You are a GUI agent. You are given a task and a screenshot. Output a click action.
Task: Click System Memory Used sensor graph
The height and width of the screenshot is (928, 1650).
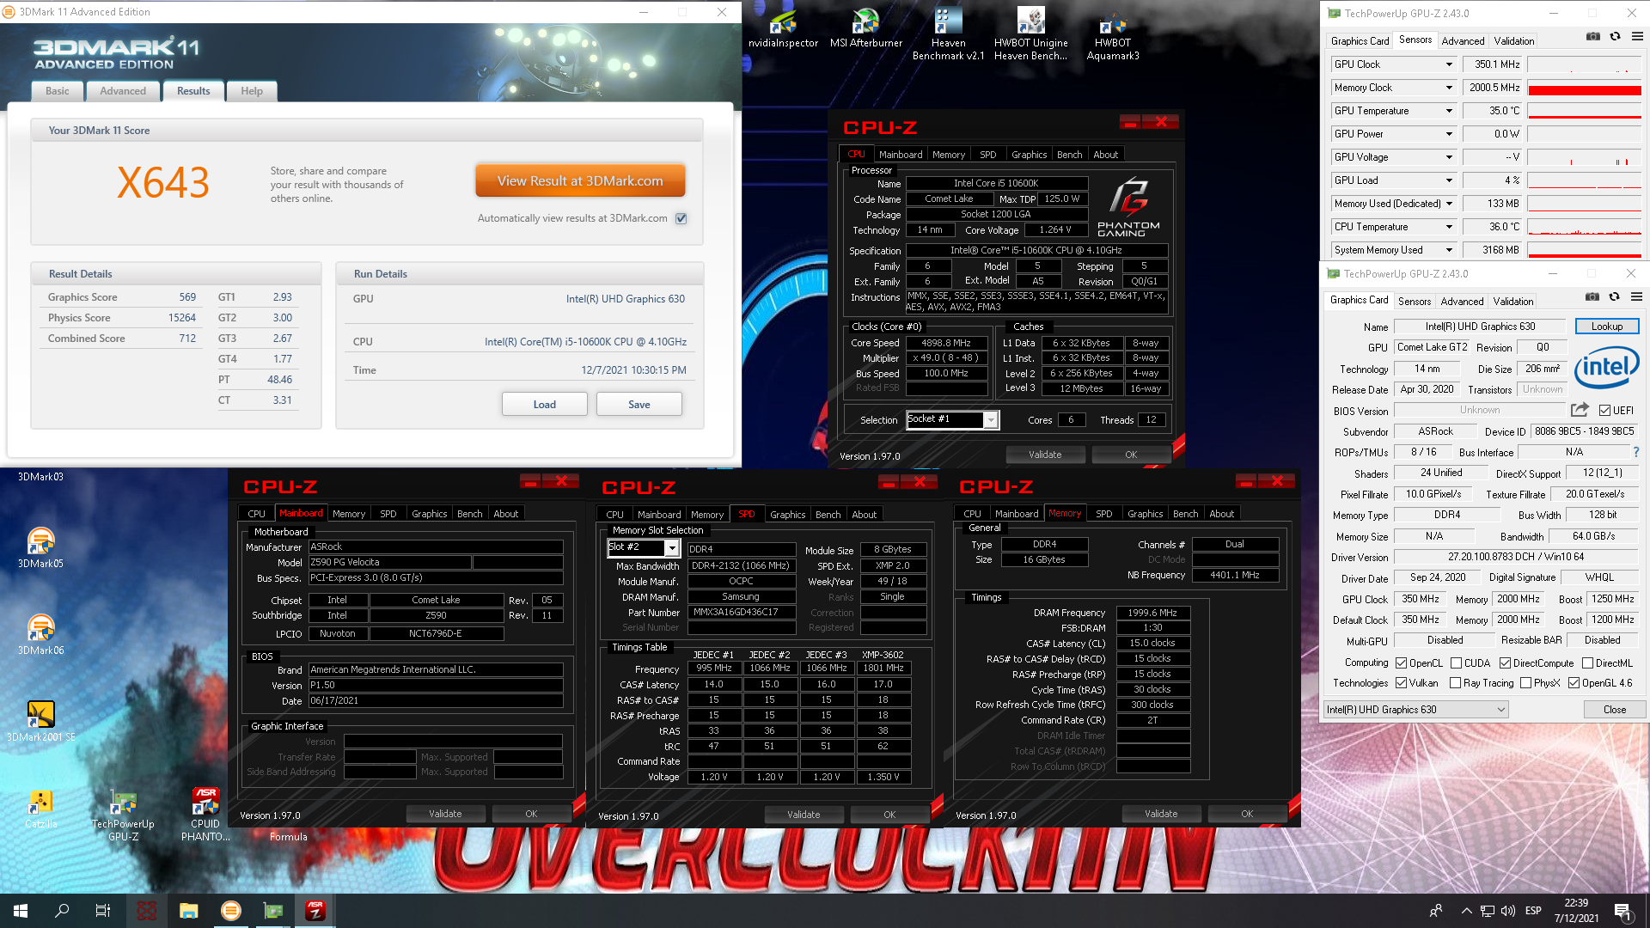coord(1585,251)
